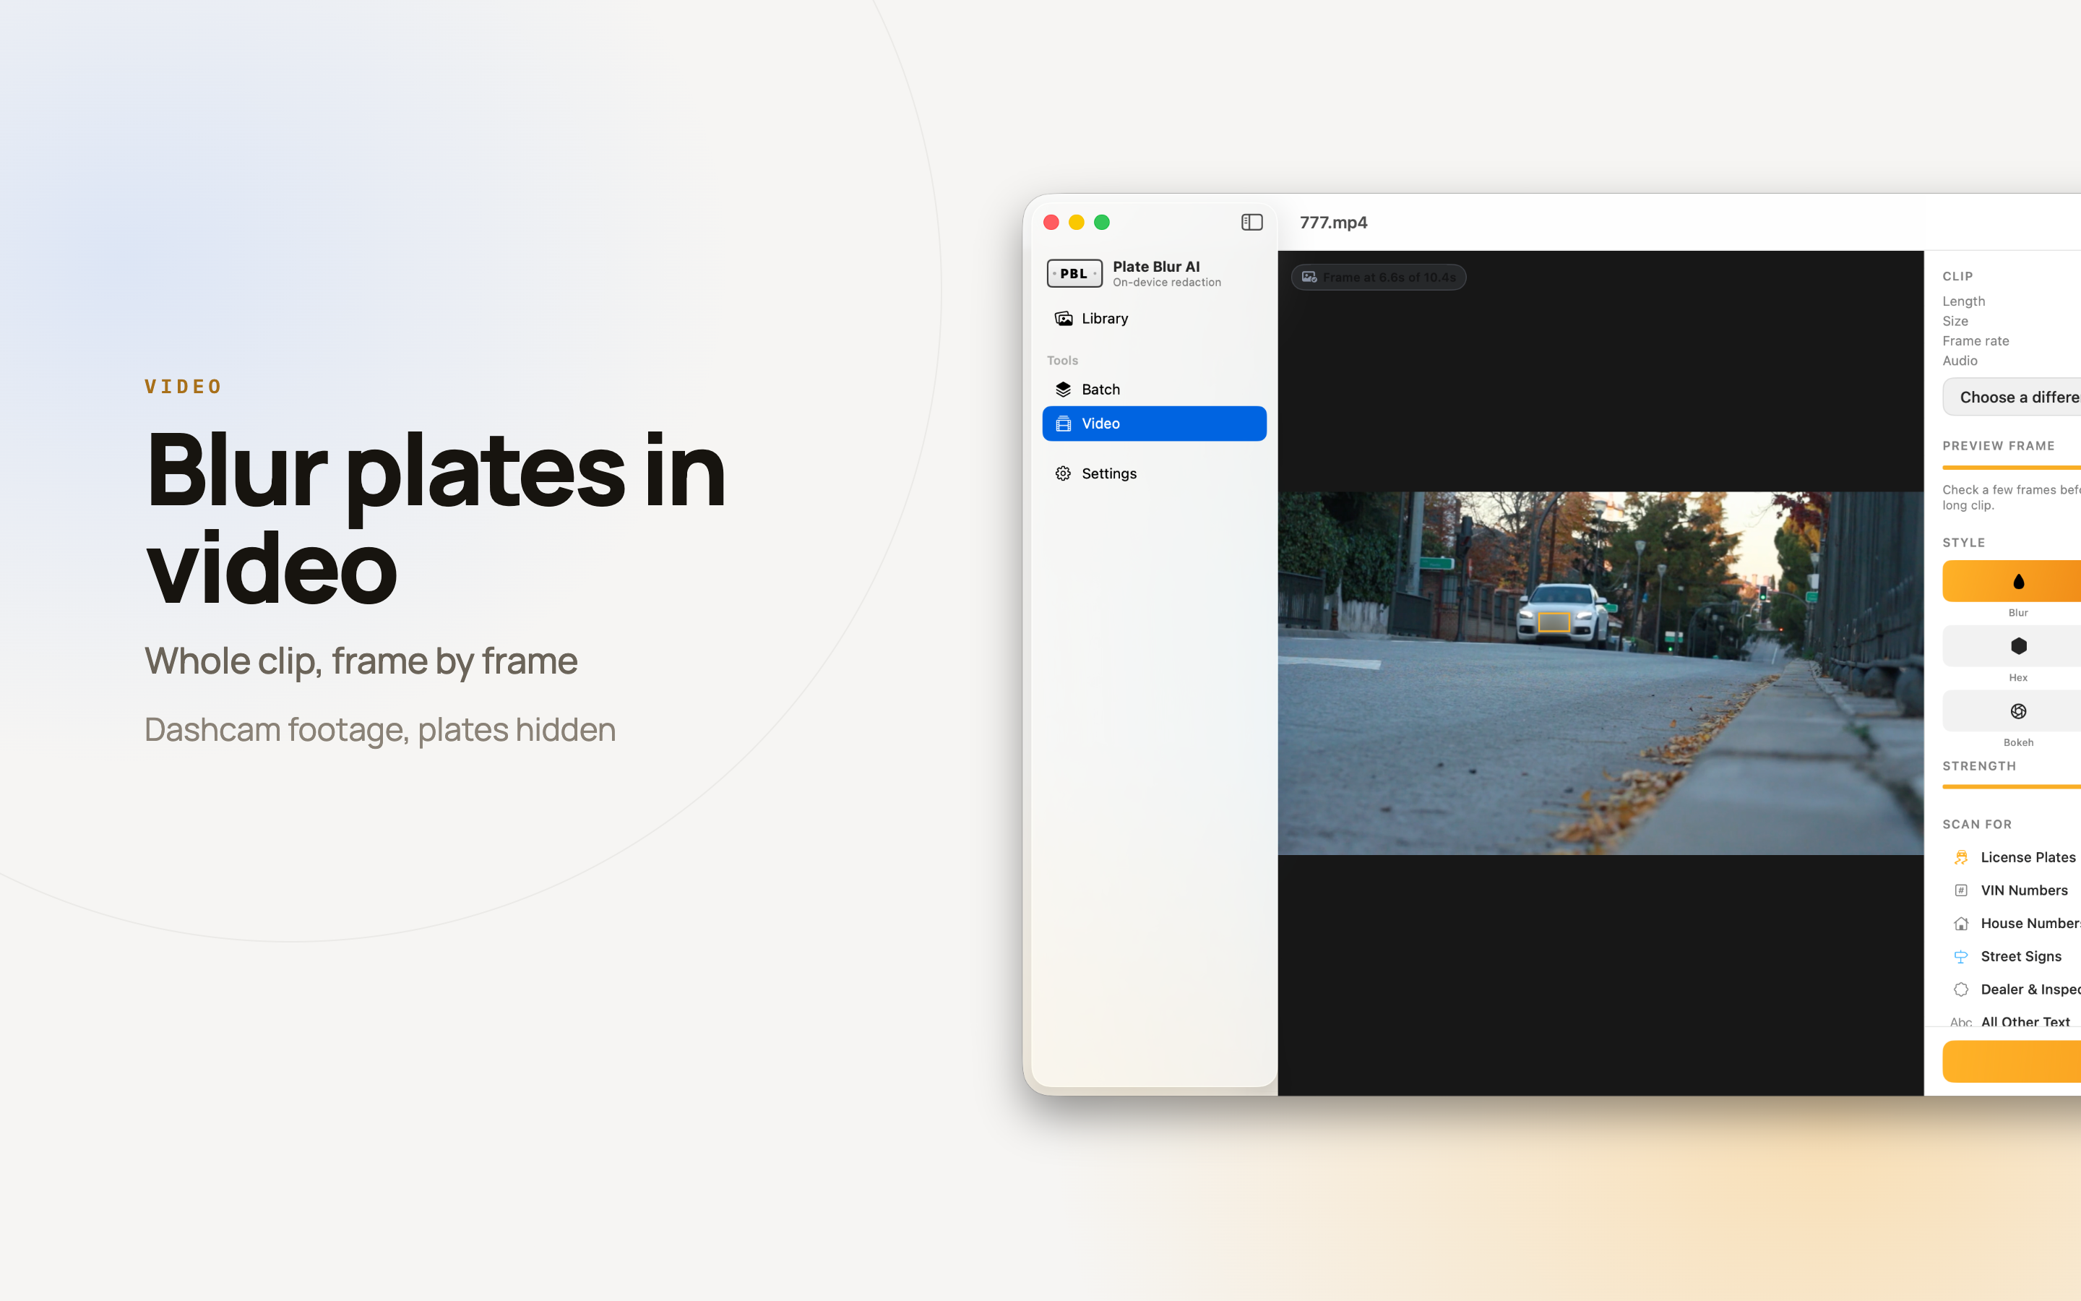Toggle the sidebar with the panel icon
This screenshot has height=1301, width=2081.
1251,222
